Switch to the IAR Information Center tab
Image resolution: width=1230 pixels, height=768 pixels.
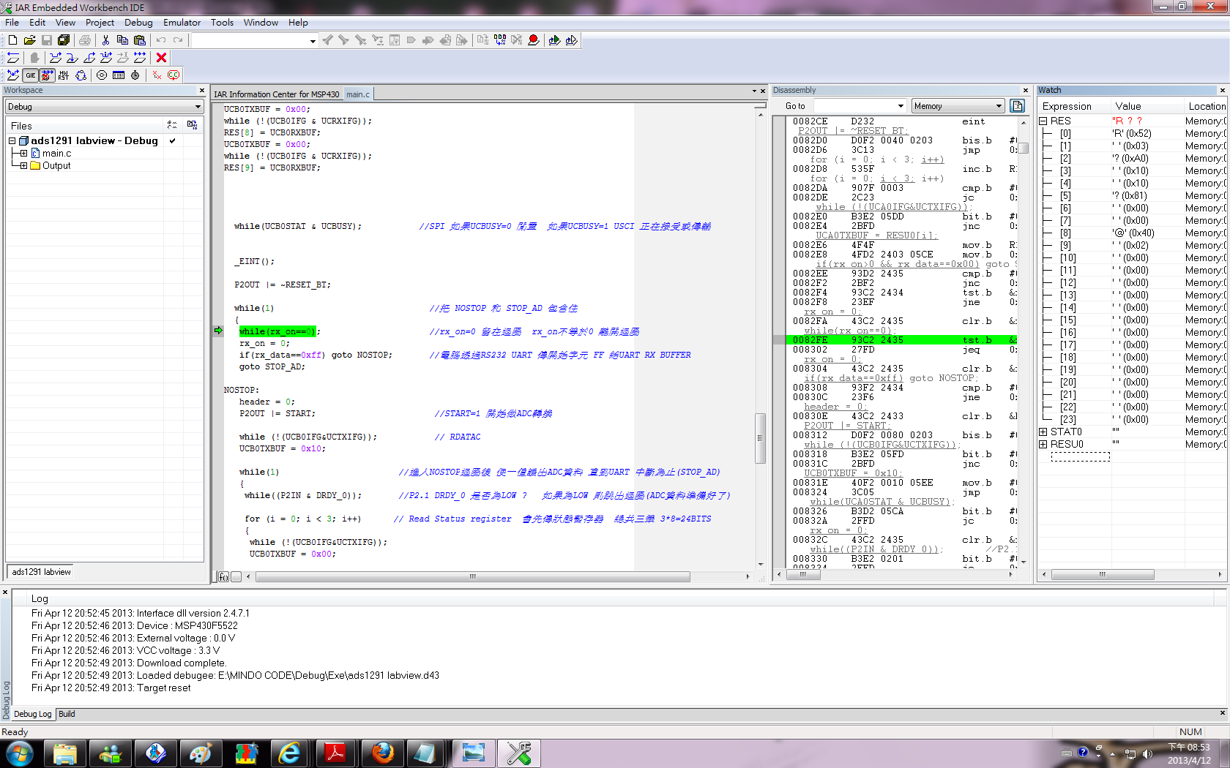pos(277,94)
